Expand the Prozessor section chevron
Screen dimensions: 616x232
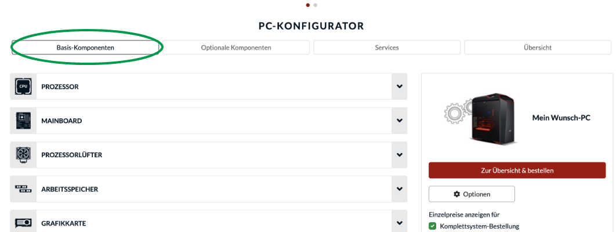coord(400,86)
